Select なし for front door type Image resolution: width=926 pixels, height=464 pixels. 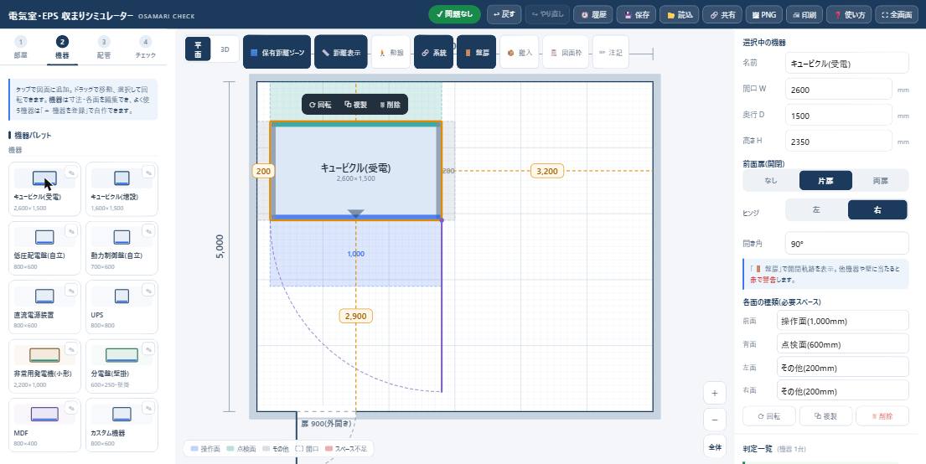(771, 181)
